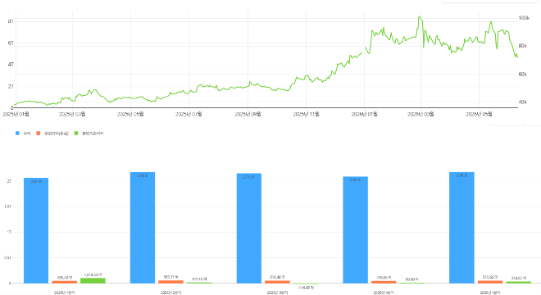Click the 2025년 3분기 quarter label
Image resolution: width=541 pixels, height=295 pixels.
277,293
